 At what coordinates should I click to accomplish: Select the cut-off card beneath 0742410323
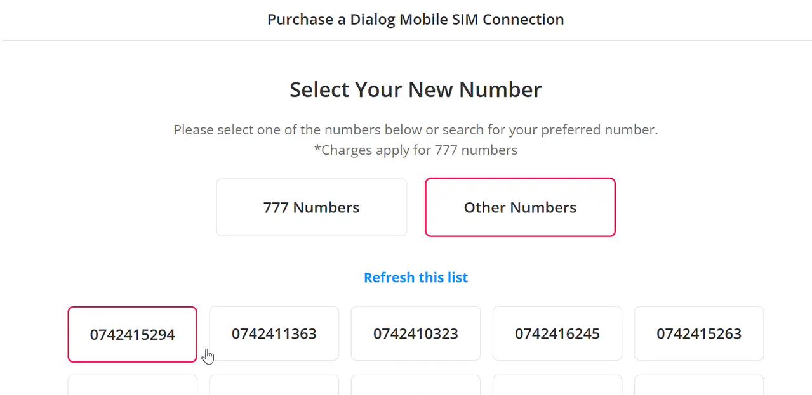tap(415, 385)
